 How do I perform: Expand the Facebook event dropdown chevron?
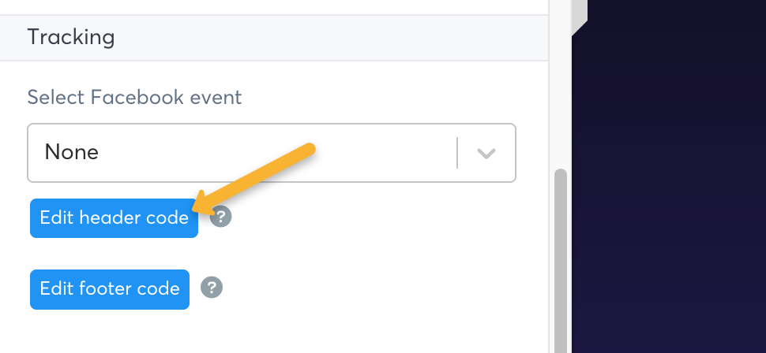tap(486, 153)
